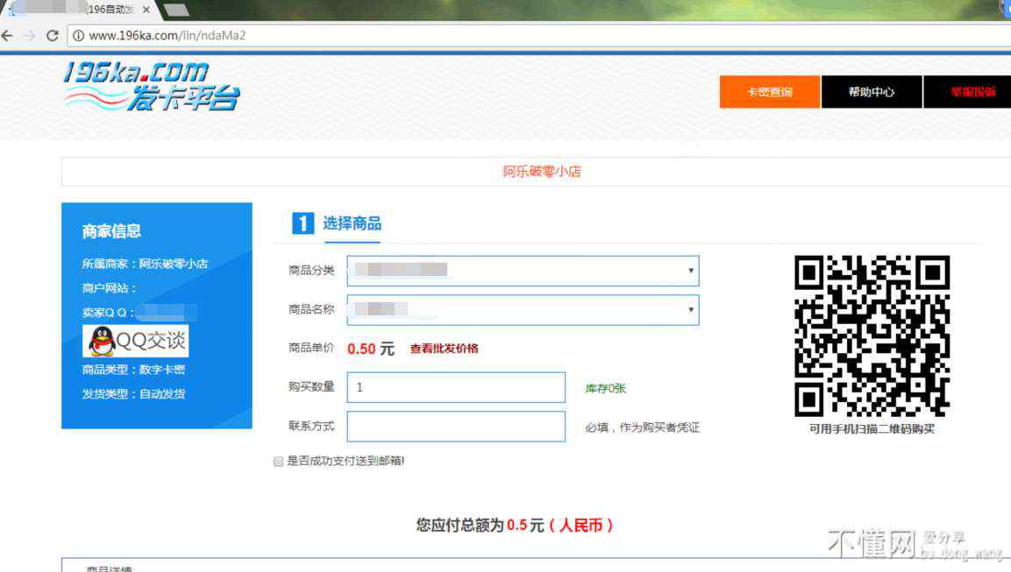Open the 卡密查询 menu item
The image size is (1011, 572).
tap(769, 92)
